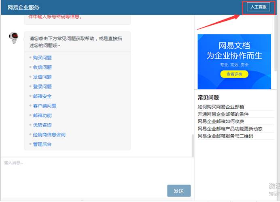Viewport: 280px width, 202px height.
Task: Open FAQ 开通网易企业邮箱的条件
Action: pyautogui.click(x=223, y=114)
